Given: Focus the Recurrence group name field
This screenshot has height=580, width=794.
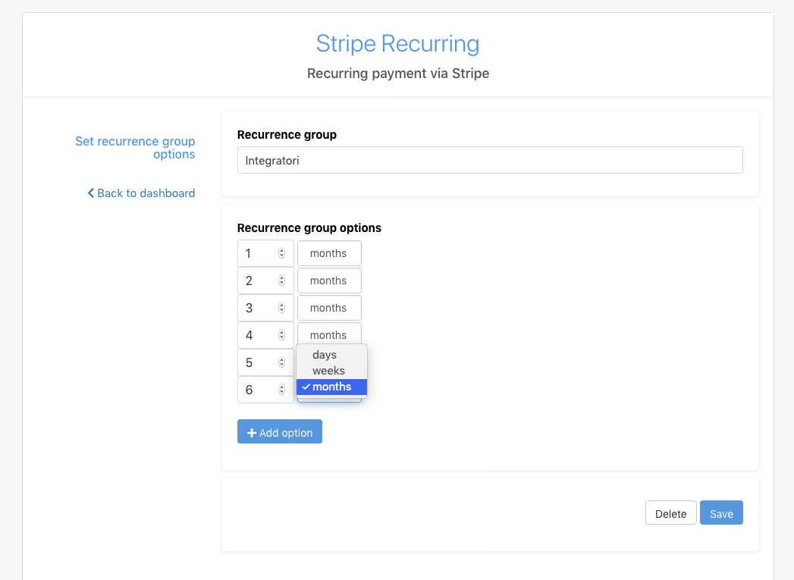Looking at the screenshot, I should [x=490, y=160].
